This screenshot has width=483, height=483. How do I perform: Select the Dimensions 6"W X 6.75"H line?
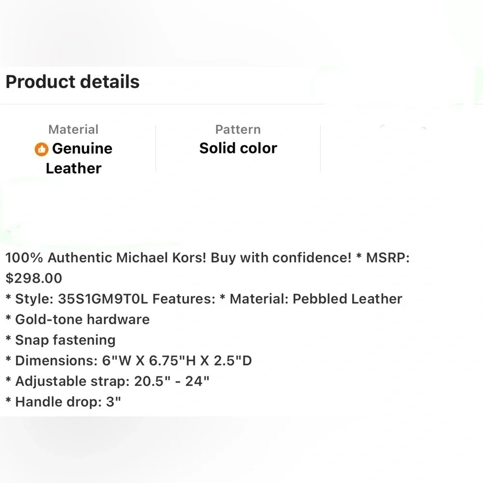[x=129, y=361]
